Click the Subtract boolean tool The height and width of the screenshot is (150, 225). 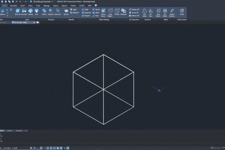tap(51, 12)
